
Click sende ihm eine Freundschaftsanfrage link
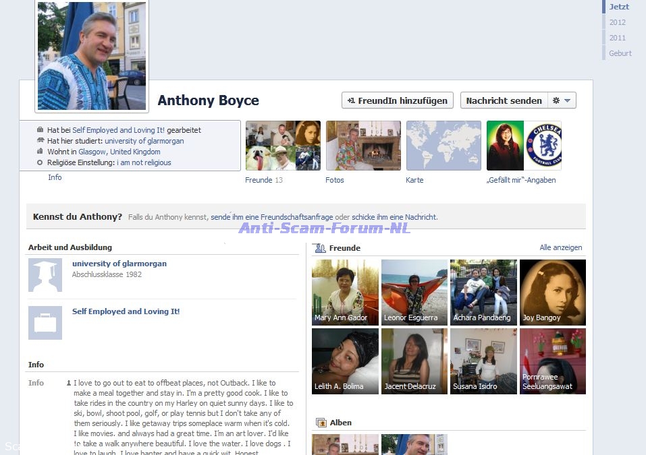pos(271,217)
